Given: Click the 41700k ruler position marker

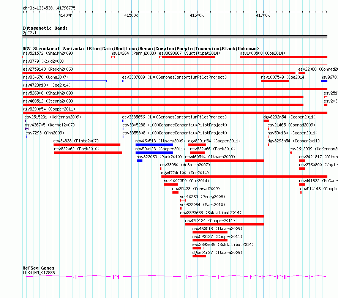Looking at the screenshot, I should coord(263,15).
